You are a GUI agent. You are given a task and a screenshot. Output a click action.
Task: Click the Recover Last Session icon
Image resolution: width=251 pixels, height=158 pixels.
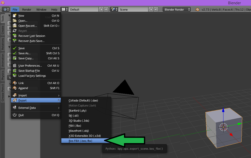click(x=15, y=36)
